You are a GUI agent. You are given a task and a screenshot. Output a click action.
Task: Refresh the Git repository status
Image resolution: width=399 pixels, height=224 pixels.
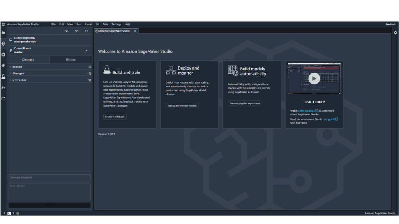(x=87, y=31)
